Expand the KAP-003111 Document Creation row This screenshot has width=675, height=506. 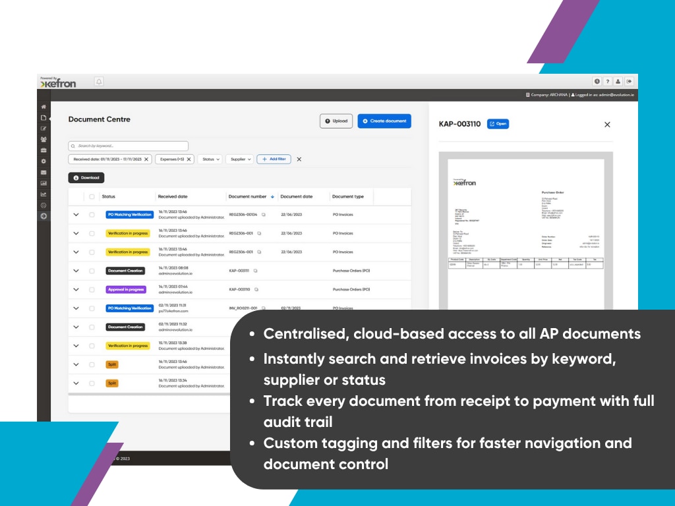pos(76,271)
